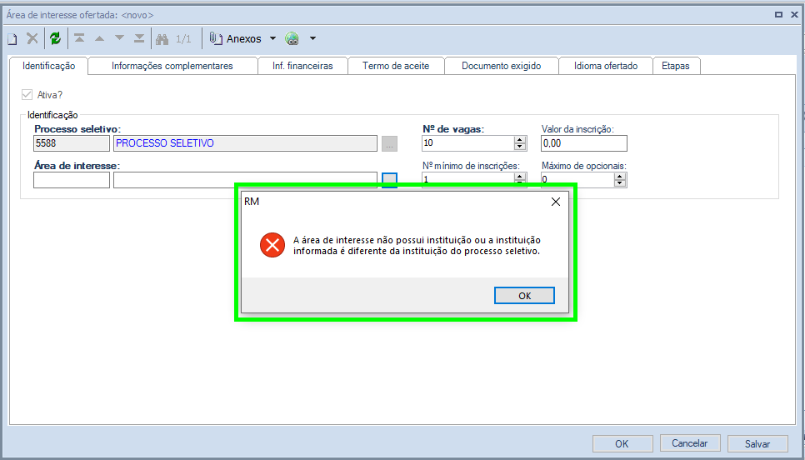
Task: Increase Nº de vagas with up arrow
Action: coord(520,140)
